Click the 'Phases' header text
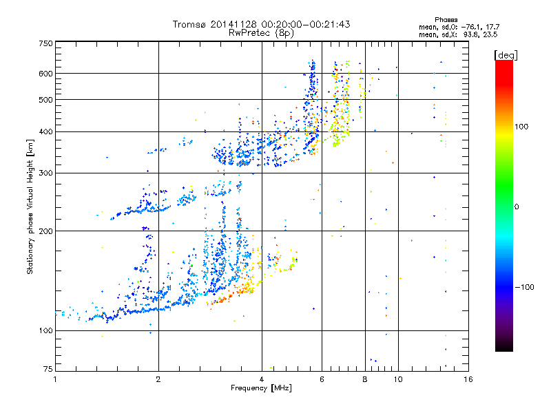The width and height of the screenshot is (551, 413). (446, 20)
